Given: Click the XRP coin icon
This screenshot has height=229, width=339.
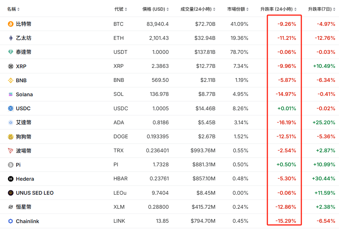Looking at the screenshot, I should [x=11, y=66].
